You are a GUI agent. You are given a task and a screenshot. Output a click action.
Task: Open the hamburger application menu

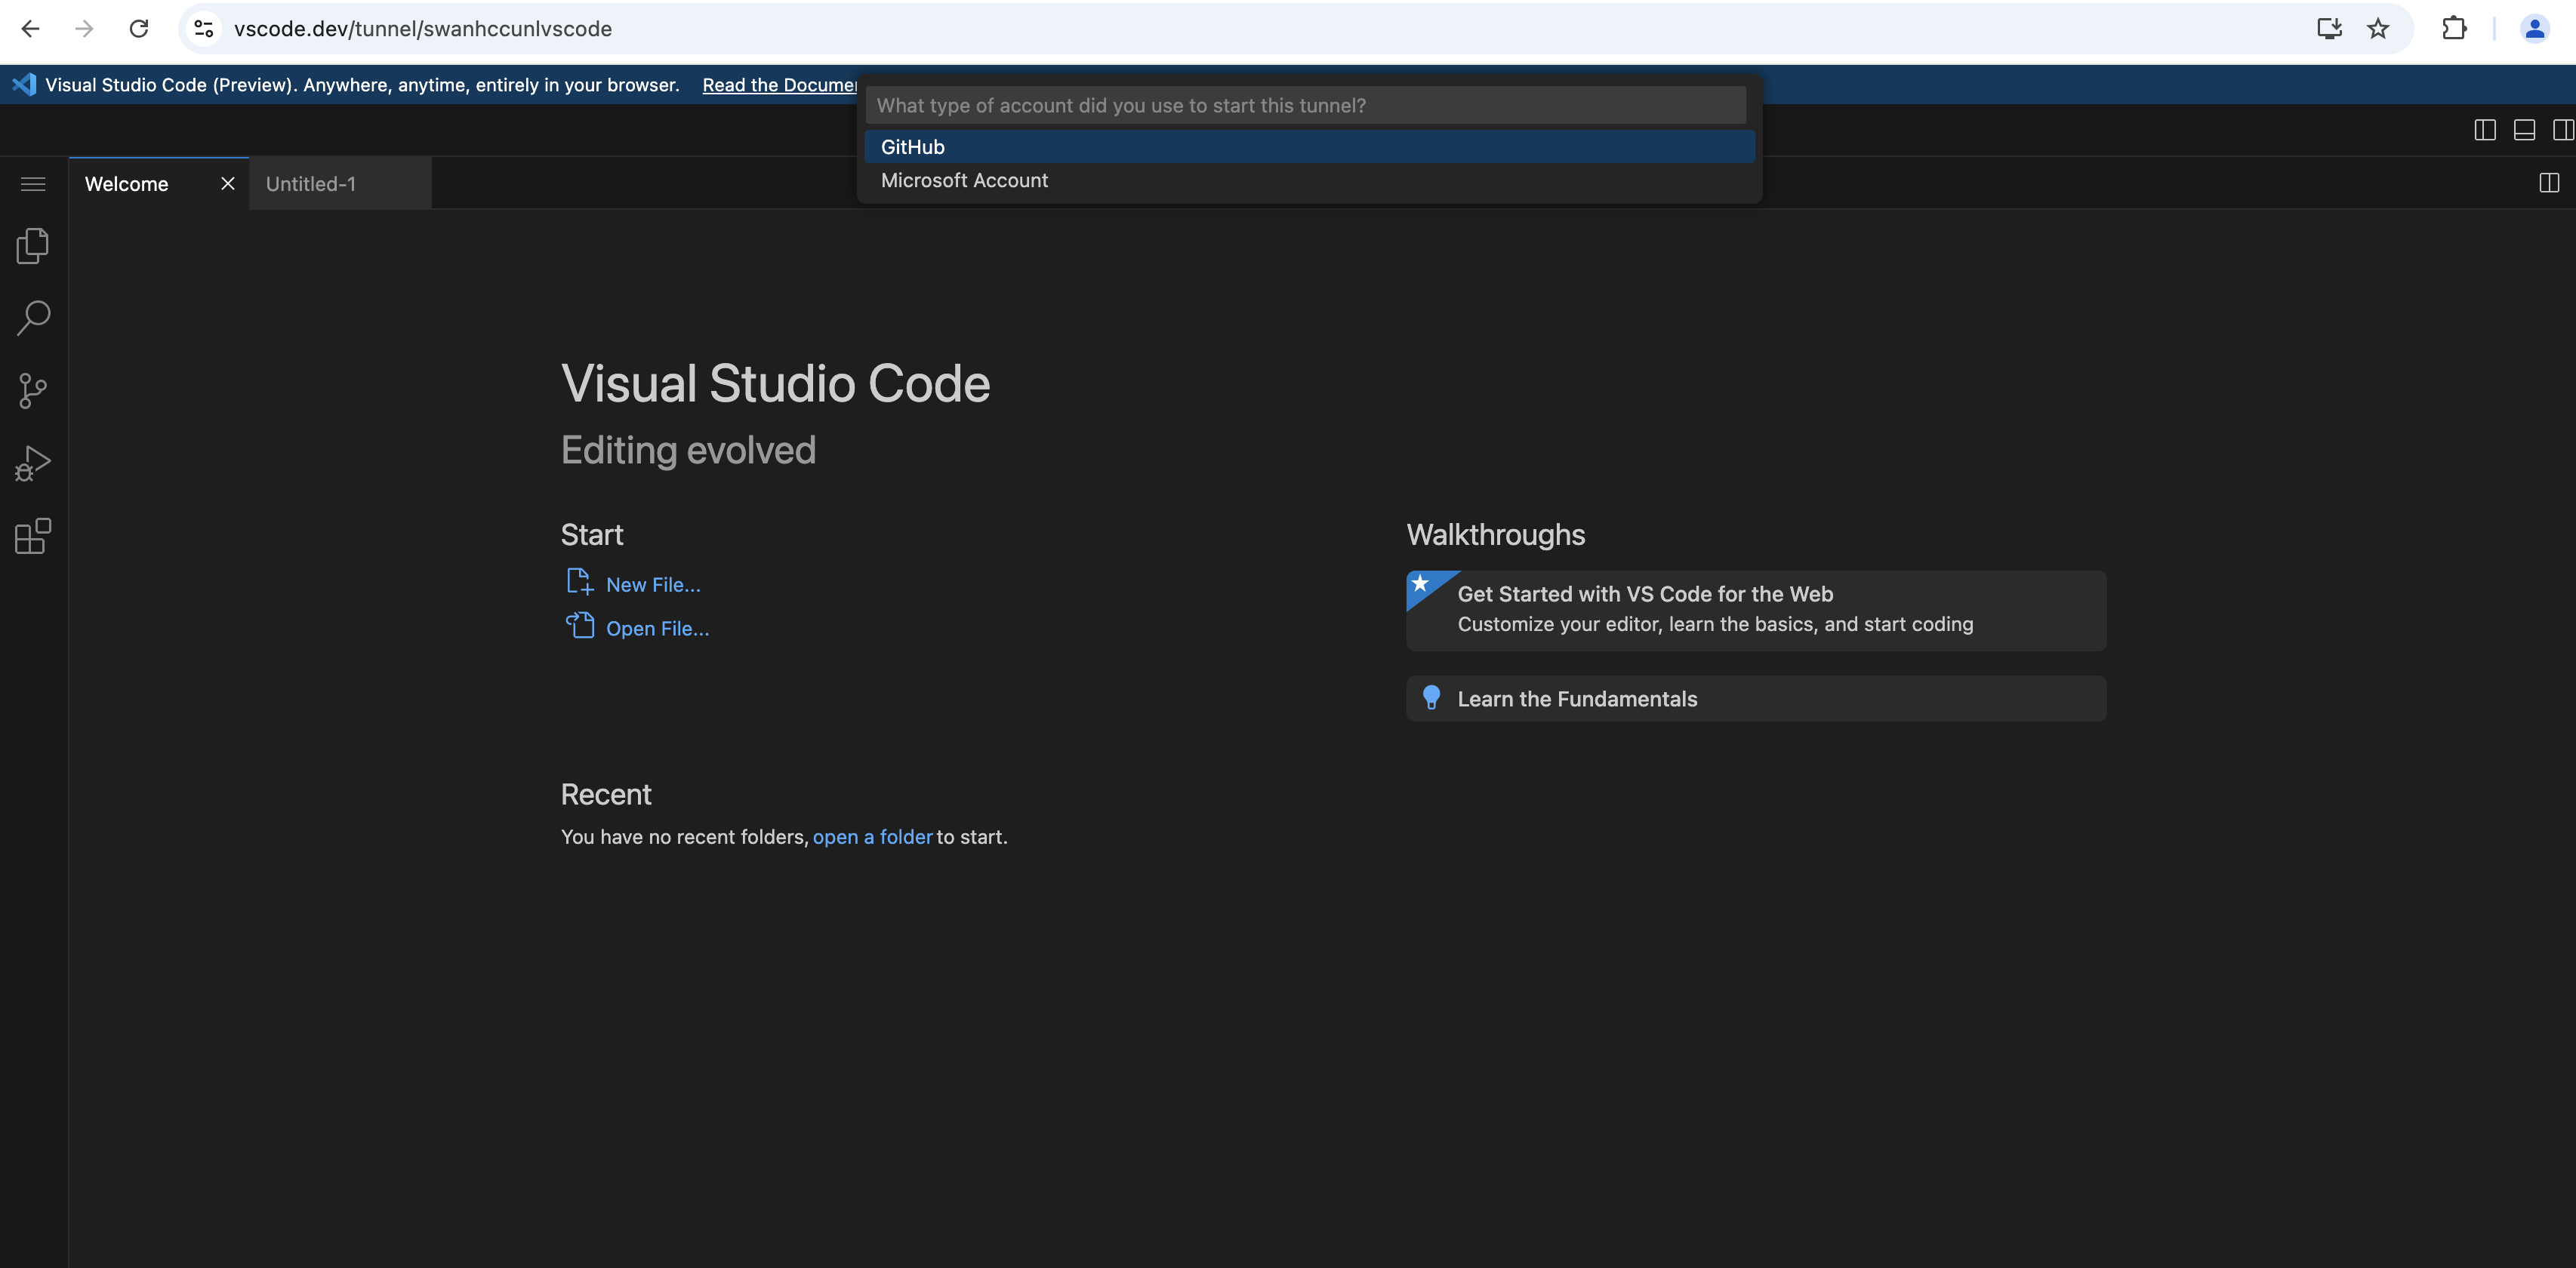click(33, 184)
